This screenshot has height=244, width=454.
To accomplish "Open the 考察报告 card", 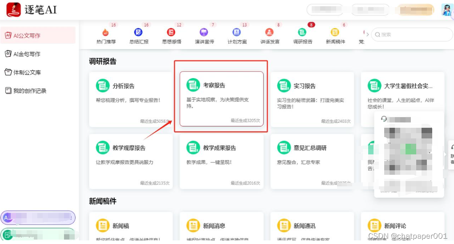I will pos(221,99).
